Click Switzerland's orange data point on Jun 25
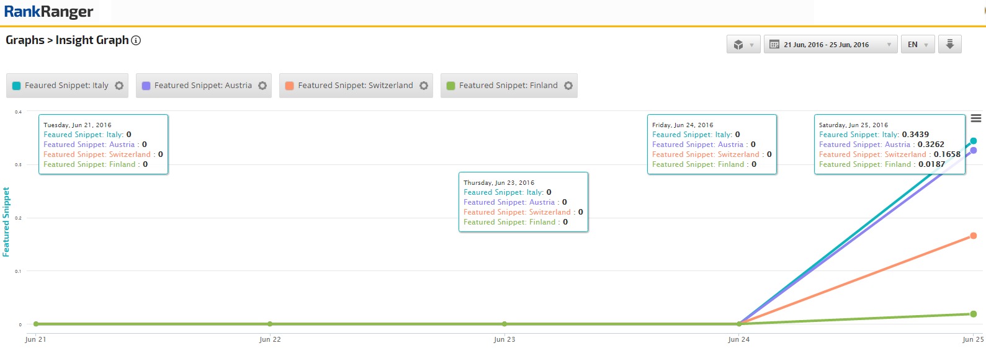Image resolution: width=986 pixels, height=348 pixels. [x=973, y=236]
